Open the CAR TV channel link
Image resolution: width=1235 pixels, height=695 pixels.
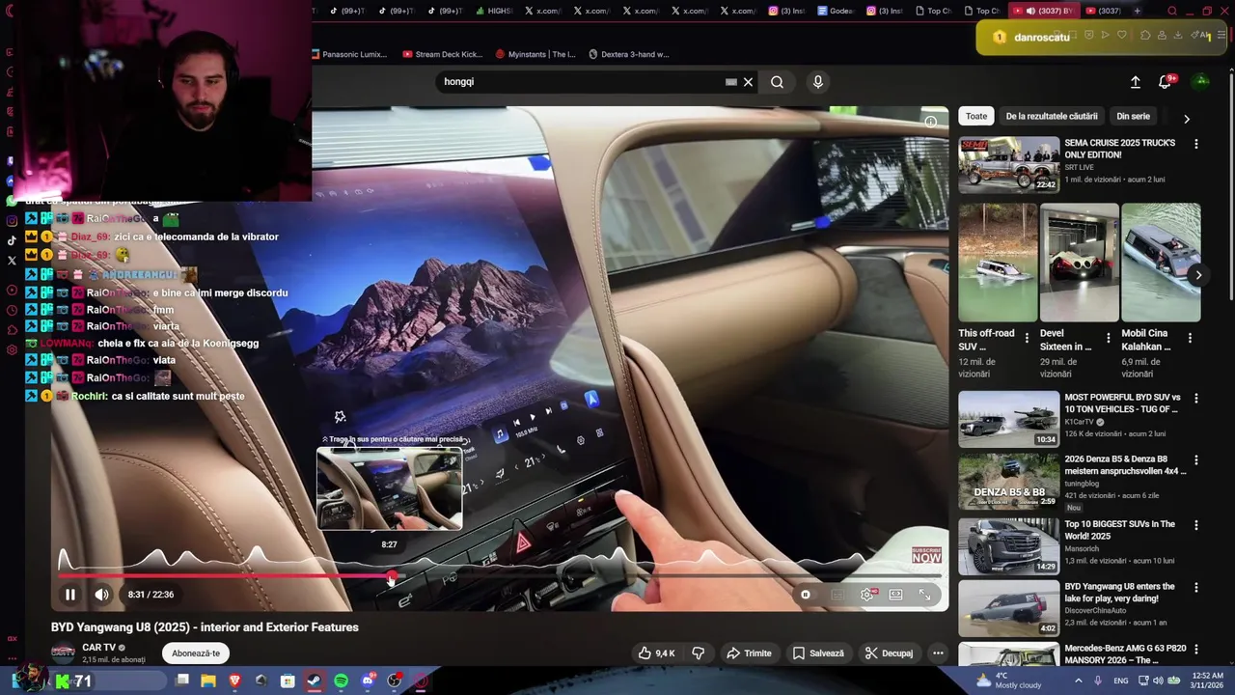[98, 648]
